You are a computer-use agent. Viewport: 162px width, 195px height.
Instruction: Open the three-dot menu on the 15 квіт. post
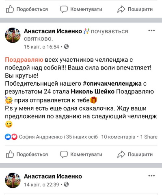tap(151, 30)
